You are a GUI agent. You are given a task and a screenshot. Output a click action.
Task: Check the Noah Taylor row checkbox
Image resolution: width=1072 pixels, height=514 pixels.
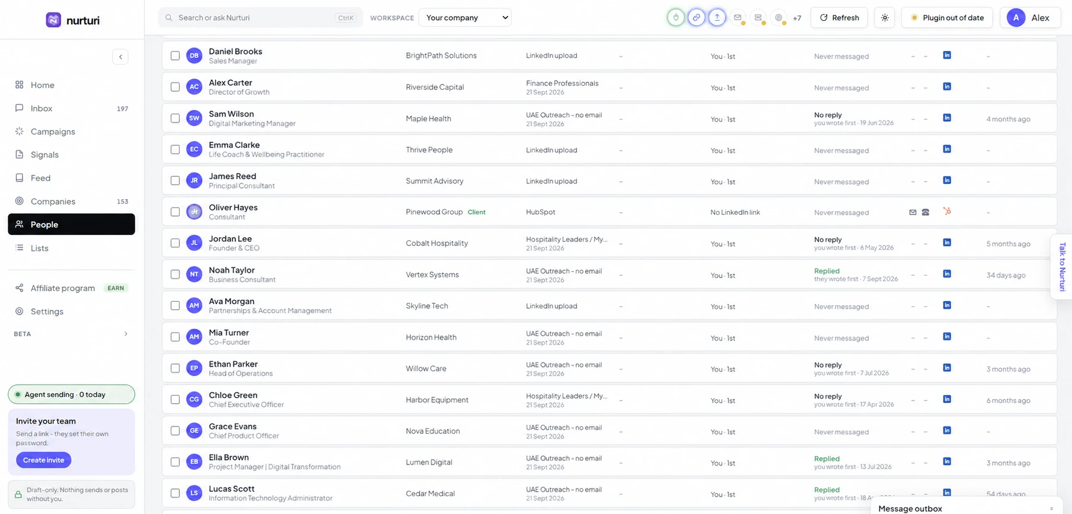(175, 274)
